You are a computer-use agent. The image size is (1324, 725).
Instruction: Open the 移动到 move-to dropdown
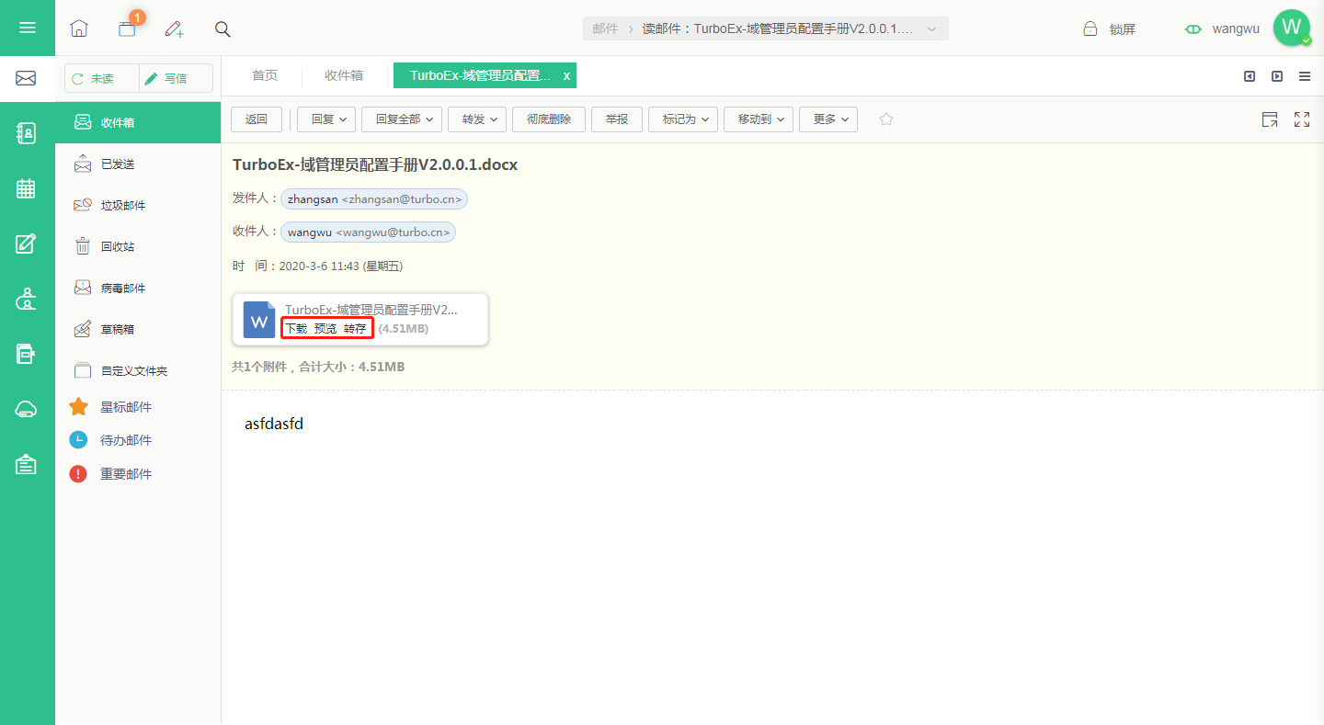tap(759, 119)
